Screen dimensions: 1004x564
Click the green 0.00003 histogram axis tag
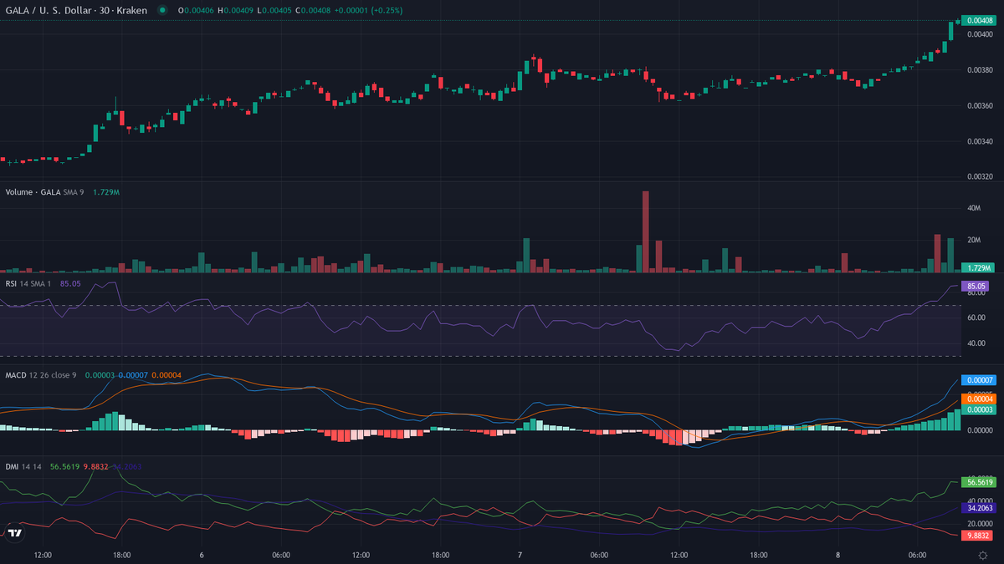tap(979, 409)
